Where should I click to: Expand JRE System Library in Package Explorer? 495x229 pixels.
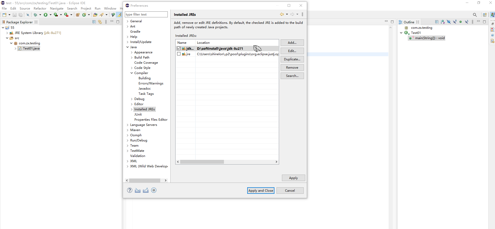pyautogui.click(x=7, y=33)
